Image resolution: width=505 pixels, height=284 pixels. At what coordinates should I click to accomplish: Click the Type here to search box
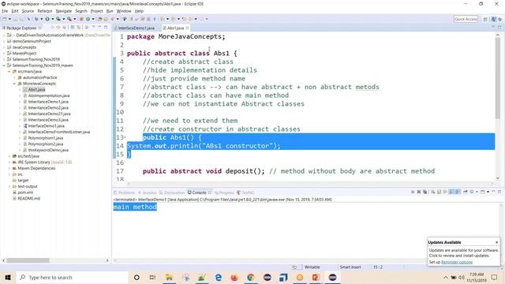tap(73, 277)
